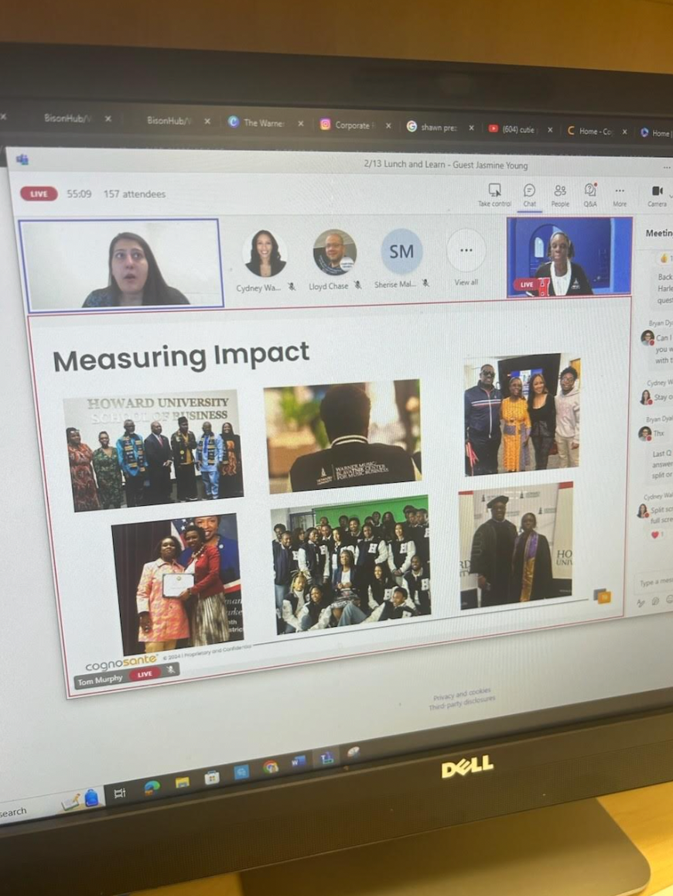Image resolution: width=673 pixels, height=896 pixels.
Task: Click the four-person group photo top right
Action: pyautogui.click(x=521, y=414)
